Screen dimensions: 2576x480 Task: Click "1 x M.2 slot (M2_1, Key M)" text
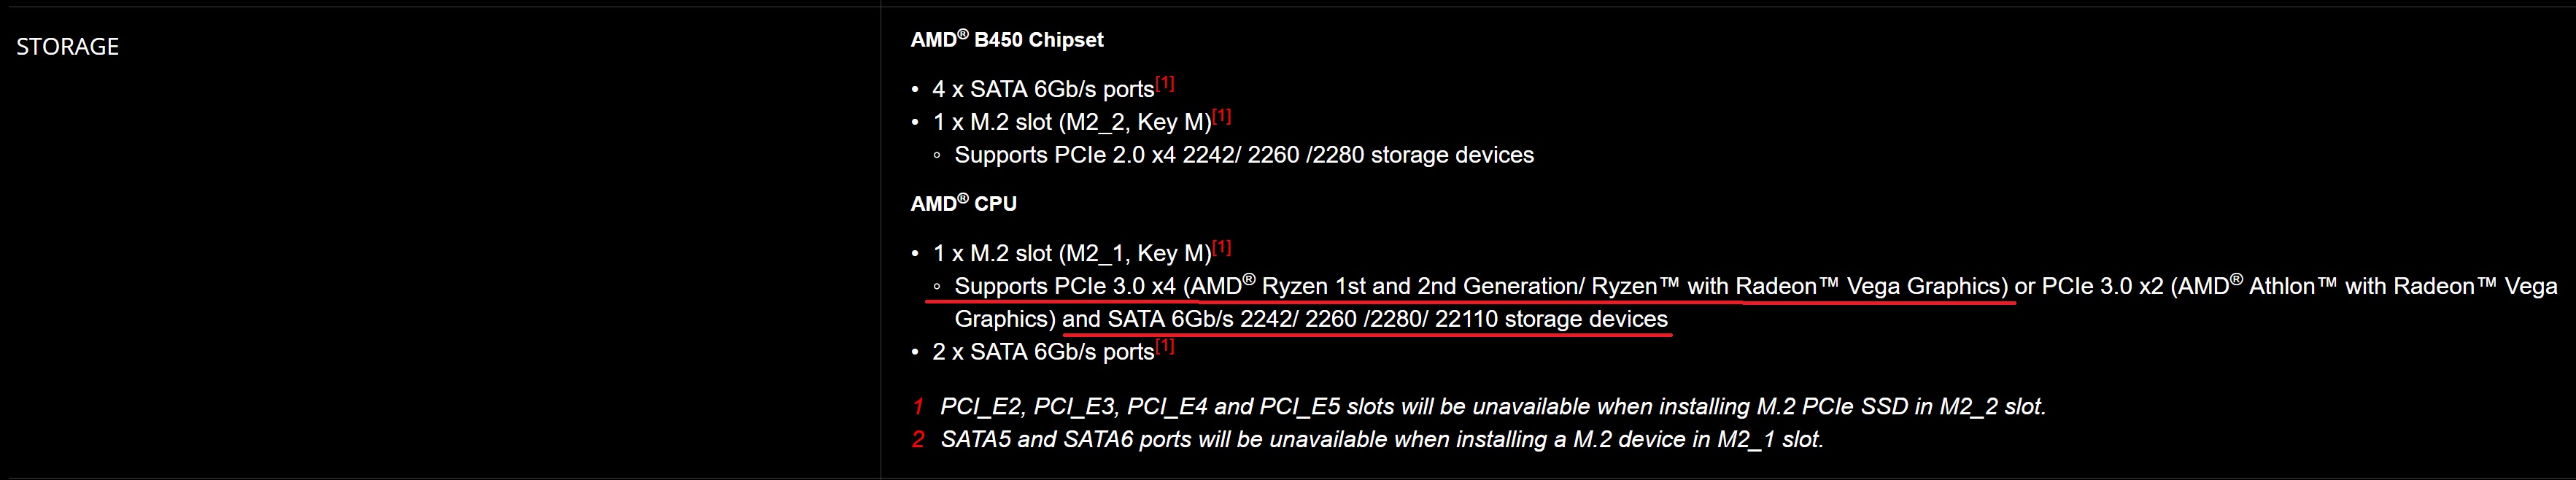coord(1072,253)
